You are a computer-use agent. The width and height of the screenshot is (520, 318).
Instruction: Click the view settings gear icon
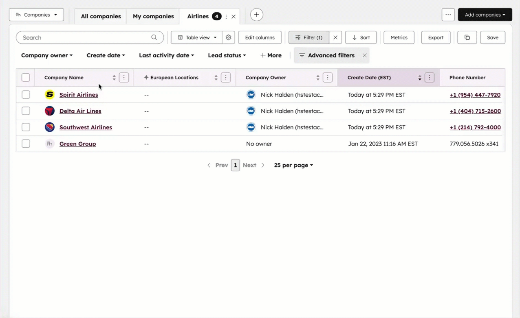pos(228,37)
